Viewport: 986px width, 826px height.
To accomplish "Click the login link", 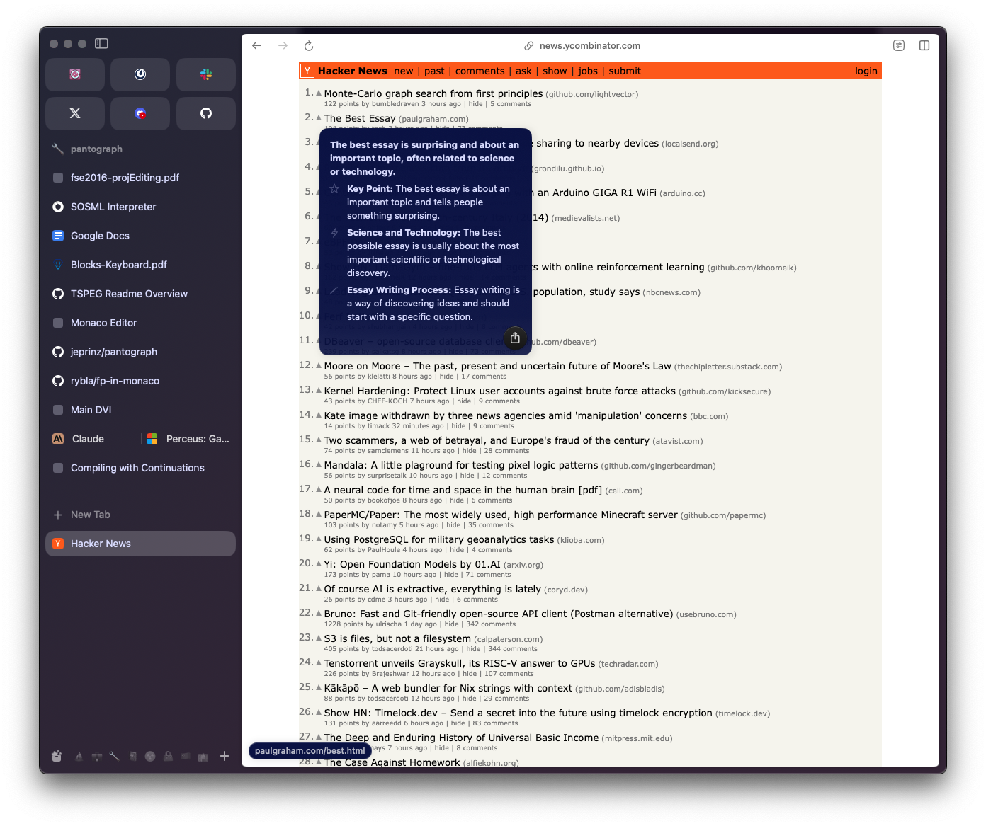I will 866,71.
